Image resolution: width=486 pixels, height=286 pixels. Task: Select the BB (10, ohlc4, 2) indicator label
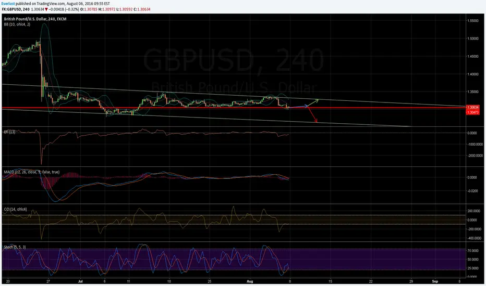tap(17, 24)
